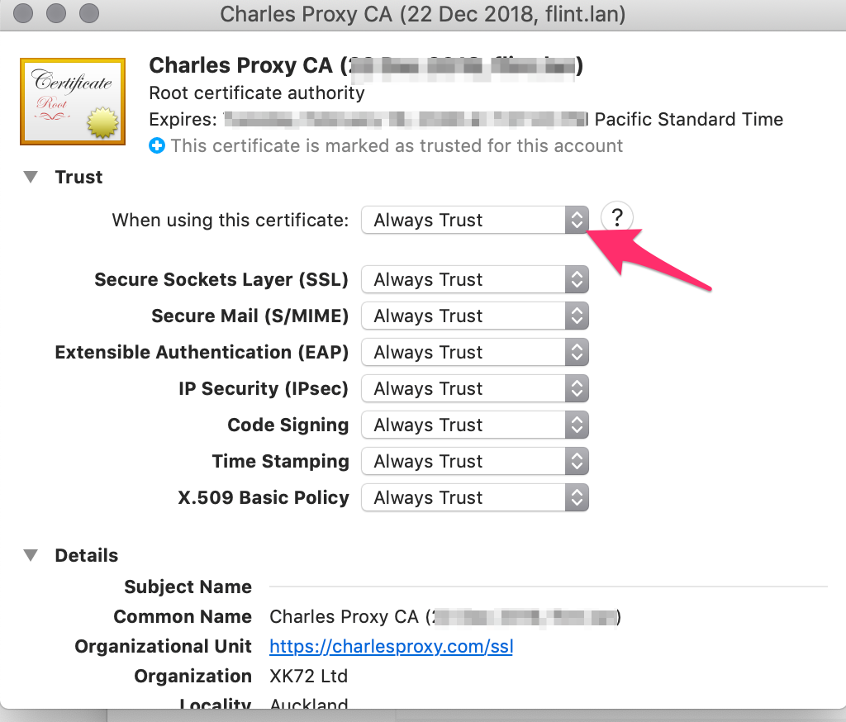Change the IP Security (IPsec) trust setting
846x722 pixels.
point(475,388)
